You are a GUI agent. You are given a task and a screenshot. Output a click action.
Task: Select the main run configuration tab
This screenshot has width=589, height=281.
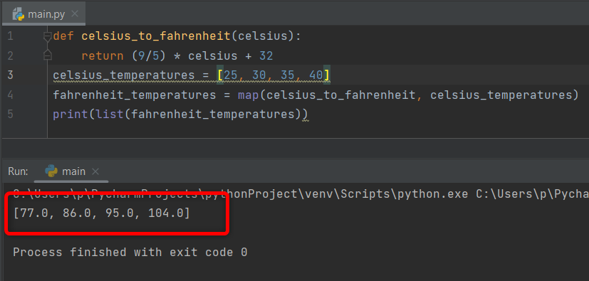pyautogui.click(x=71, y=172)
